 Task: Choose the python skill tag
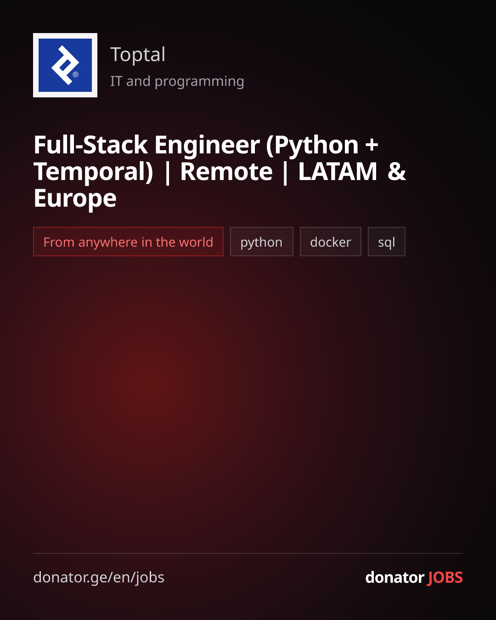click(262, 242)
